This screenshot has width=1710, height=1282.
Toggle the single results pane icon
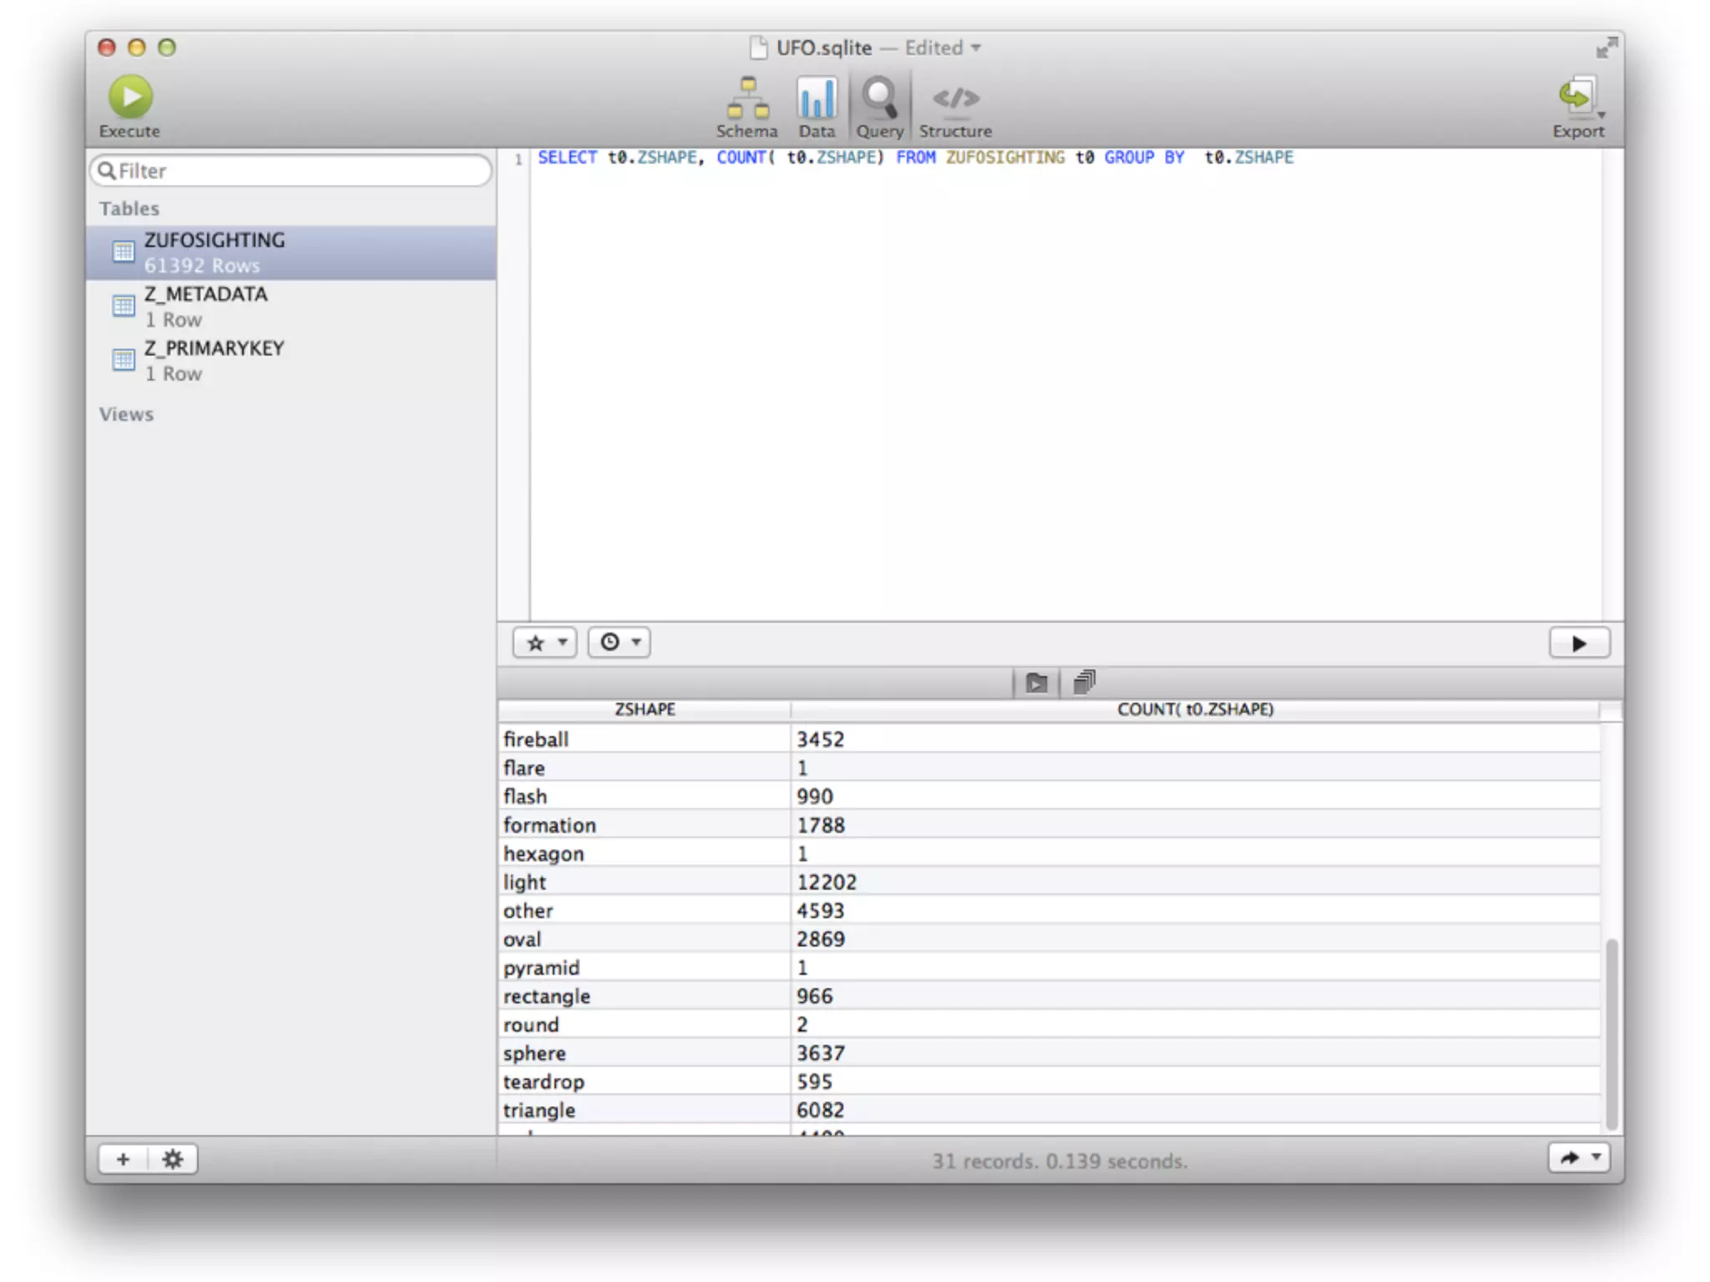[1036, 684]
